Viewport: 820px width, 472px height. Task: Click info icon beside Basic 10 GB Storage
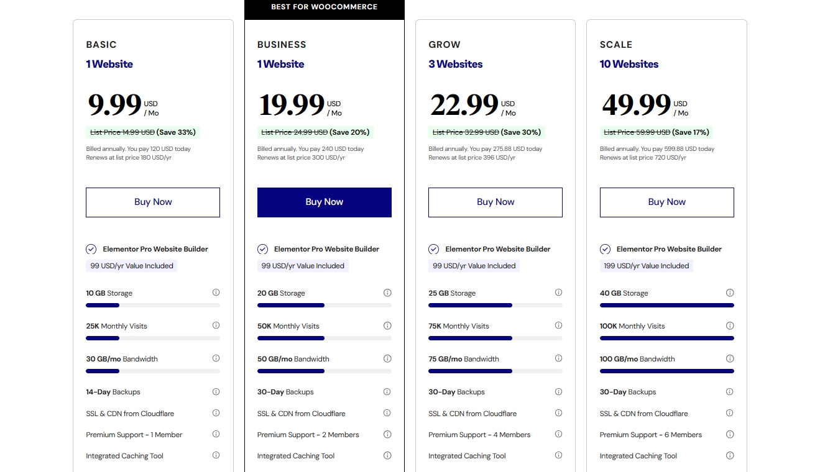pyautogui.click(x=216, y=293)
